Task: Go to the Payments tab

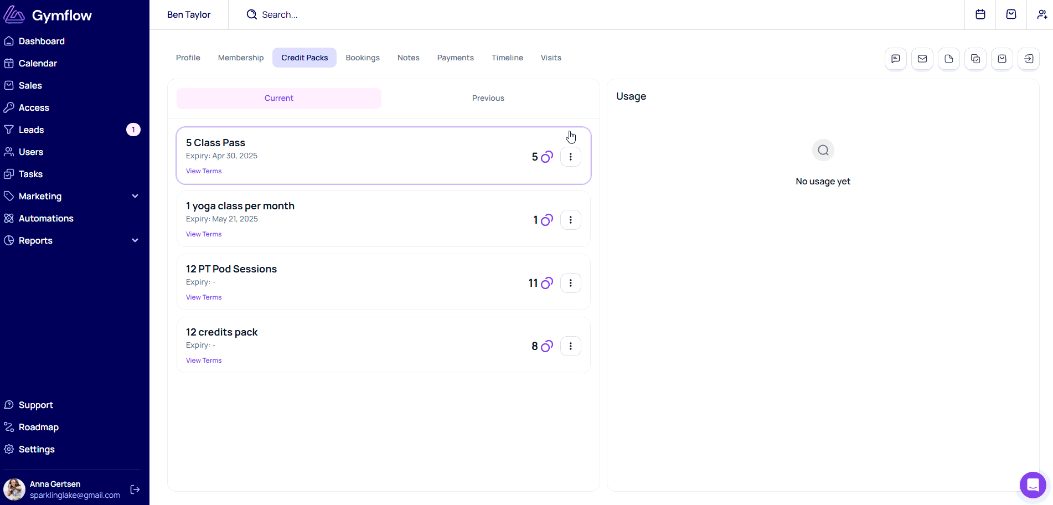Action: point(455,58)
